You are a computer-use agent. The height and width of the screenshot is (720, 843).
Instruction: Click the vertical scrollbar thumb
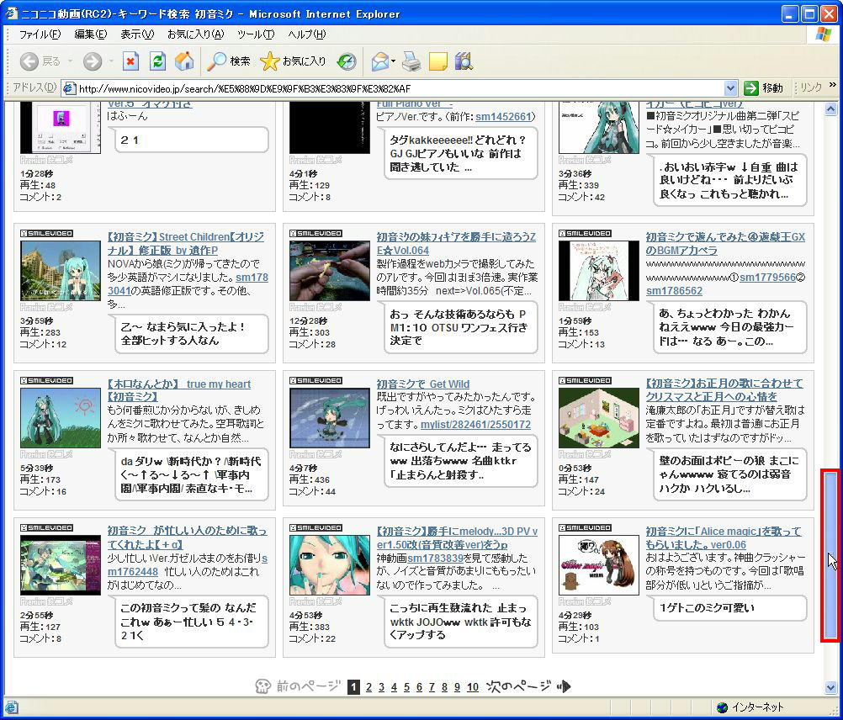[830, 556]
